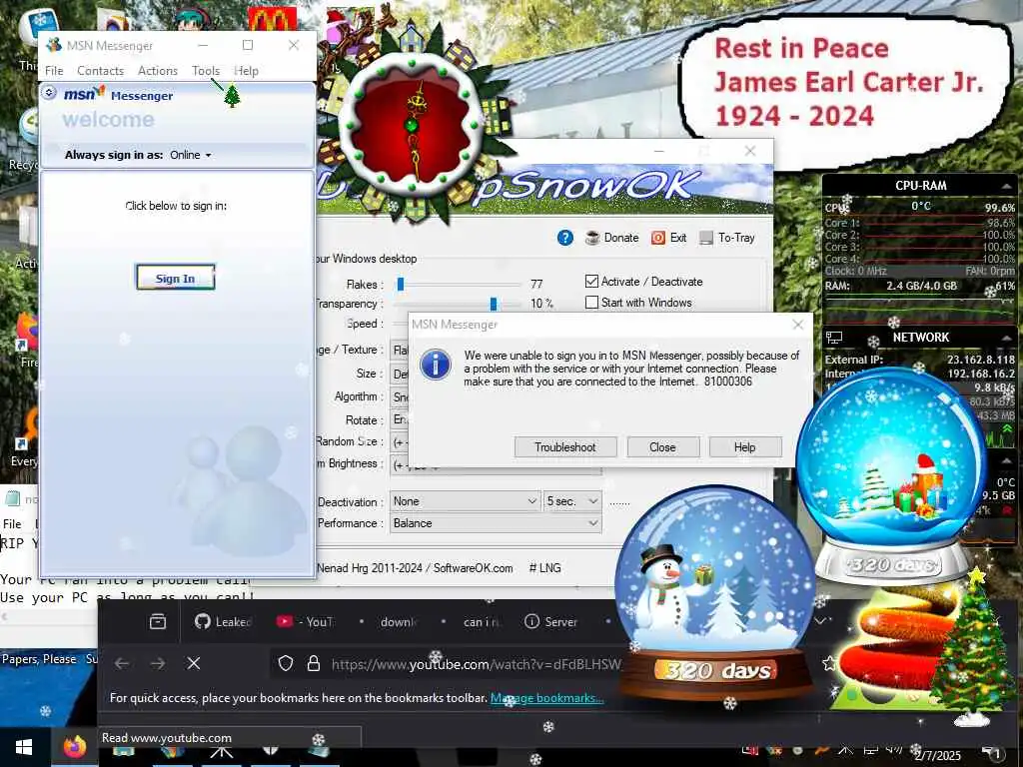
Task: Collapse the CPU-RAM gadget panel arrow
Action: pos(1005,186)
